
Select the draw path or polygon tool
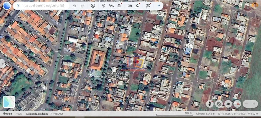(x=111, y=6)
